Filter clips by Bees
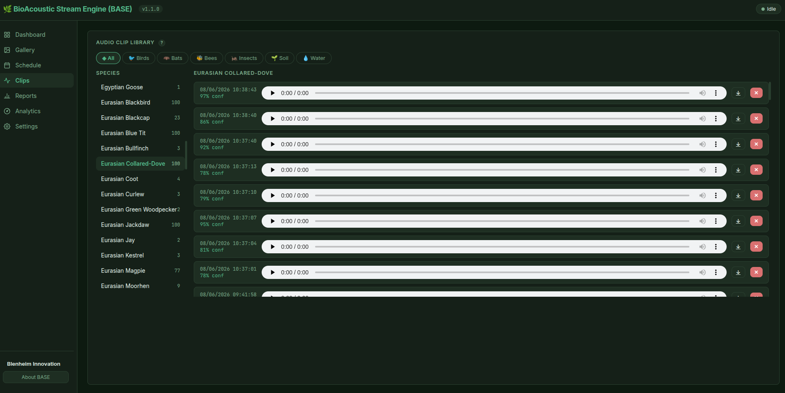The image size is (785, 393). tap(207, 58)
